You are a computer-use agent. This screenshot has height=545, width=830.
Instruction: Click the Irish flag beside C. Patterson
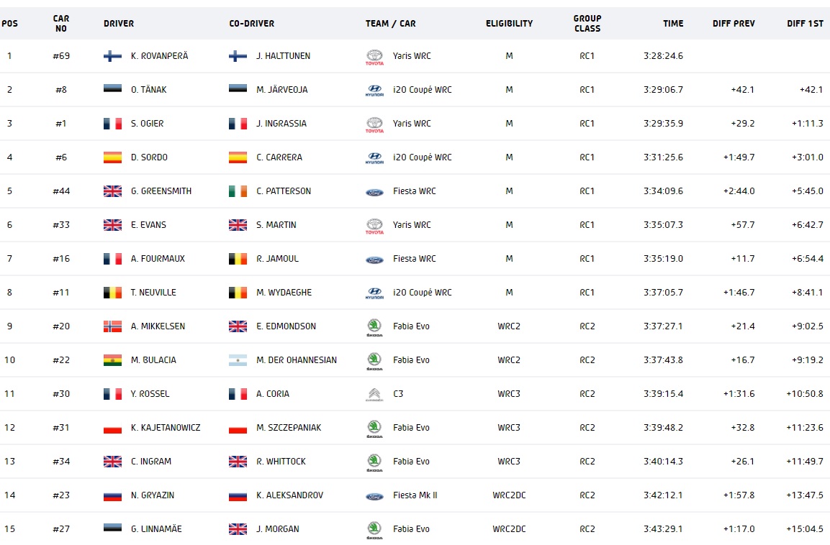(x=238, y=191)
